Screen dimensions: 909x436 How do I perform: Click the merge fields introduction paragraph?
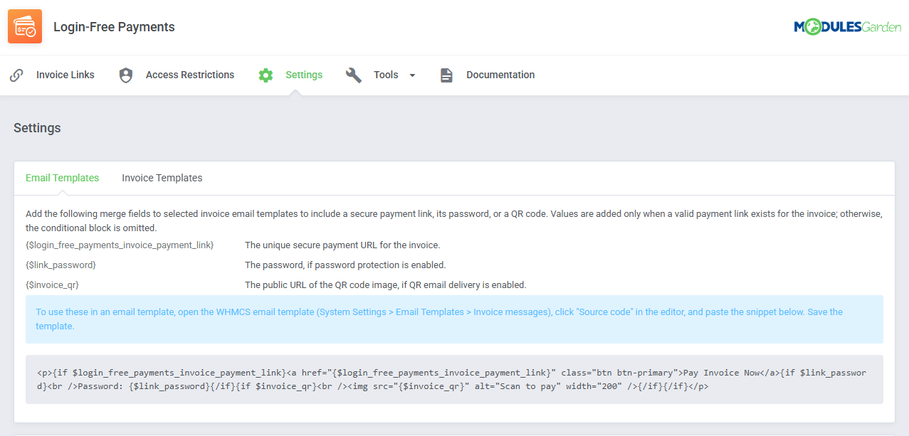point(454,221)
